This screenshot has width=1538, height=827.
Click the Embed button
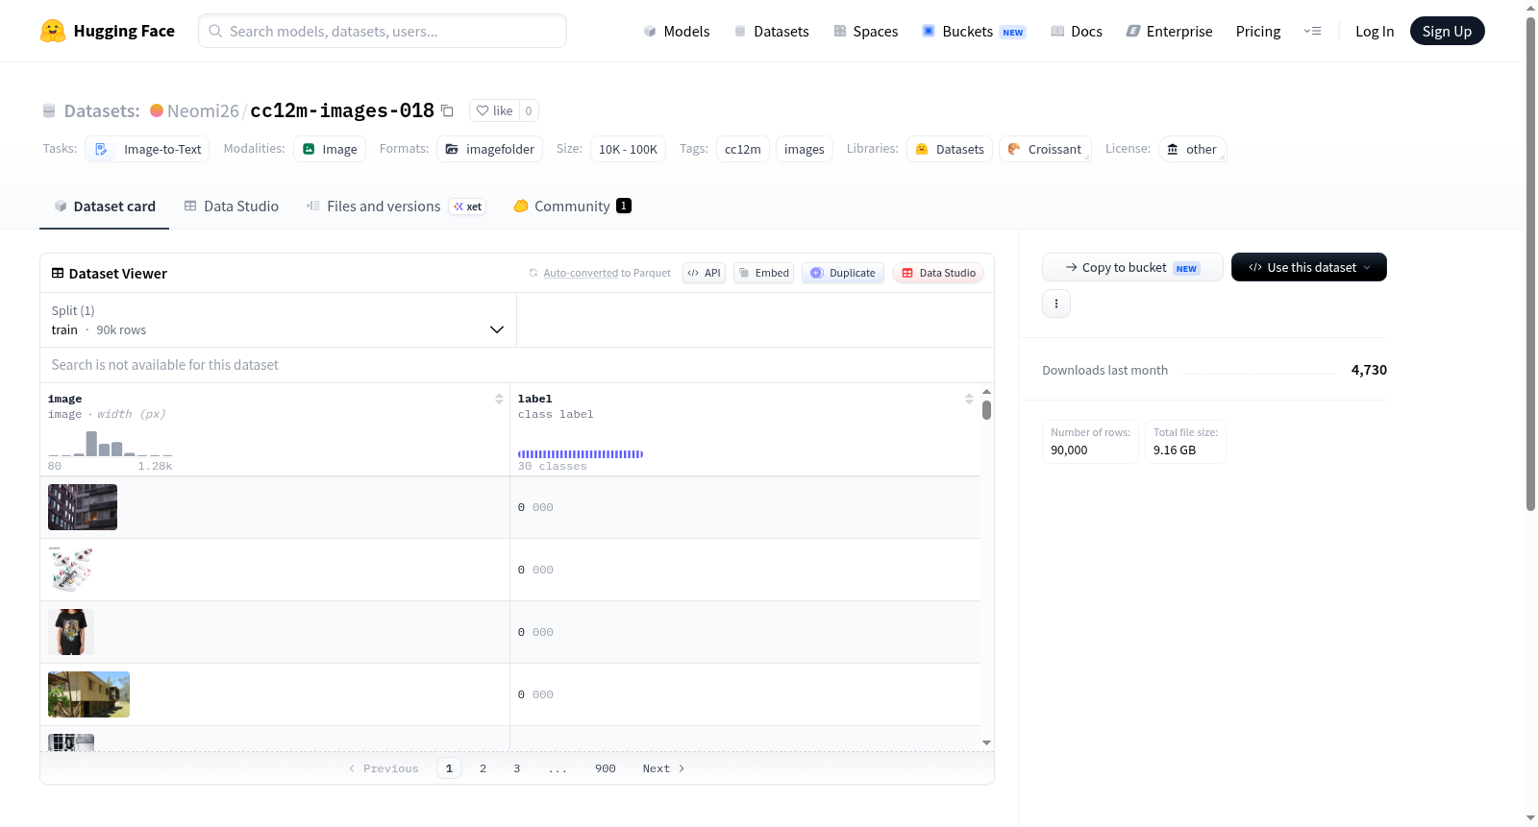[764, 273]
